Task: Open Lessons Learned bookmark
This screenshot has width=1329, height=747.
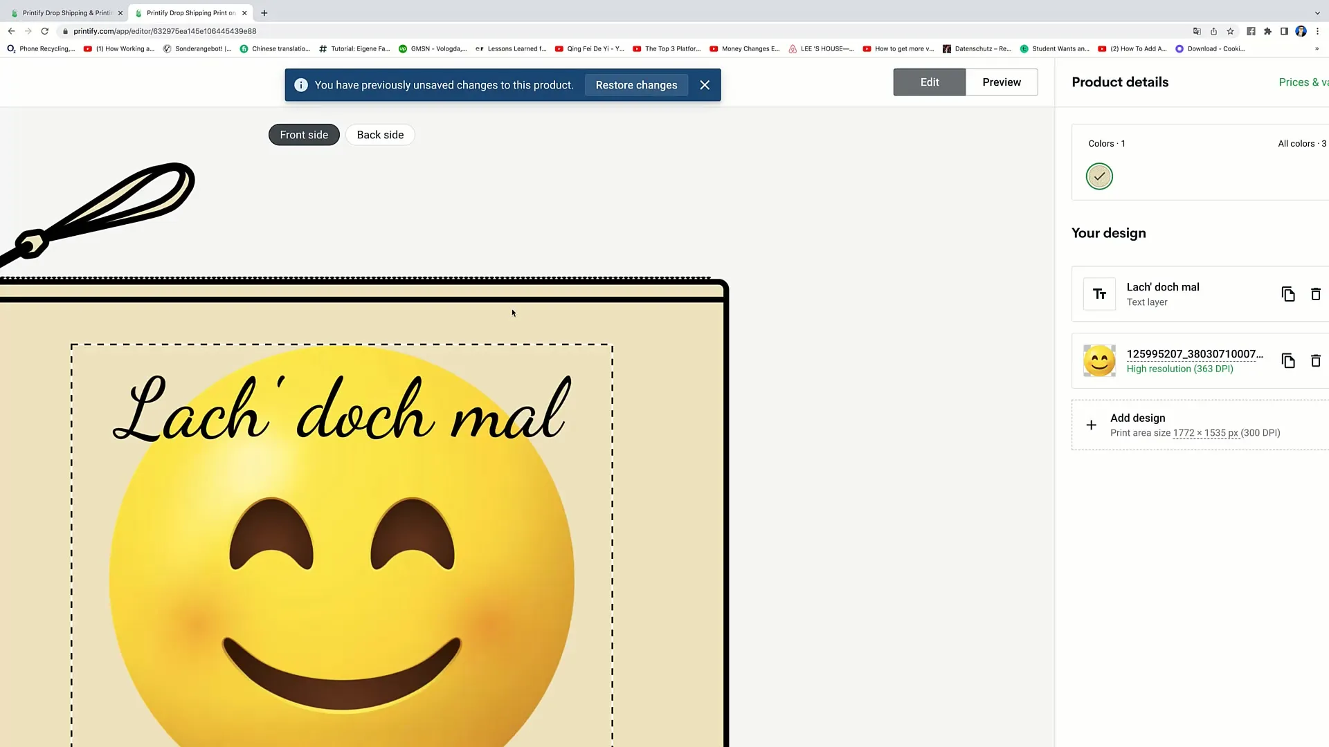Action: point(511,48)
